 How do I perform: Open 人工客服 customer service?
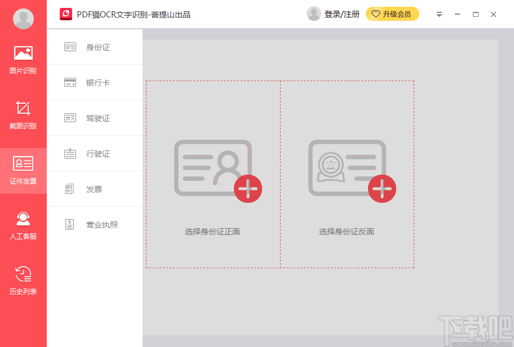pyautogui.click(x=23, y=226)
